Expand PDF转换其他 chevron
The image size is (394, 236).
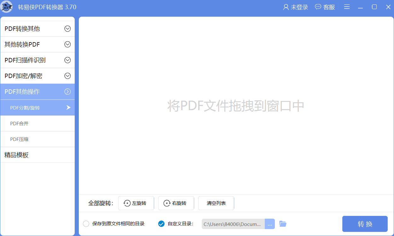(x=67, y=29)
